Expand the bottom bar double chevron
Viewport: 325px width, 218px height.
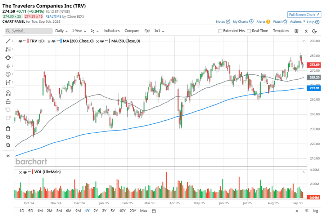pyautogui.click(x=297, y=211)
